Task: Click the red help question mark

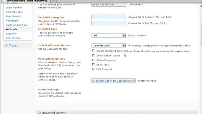Action: pyautogui.click(x=189, y=46)
